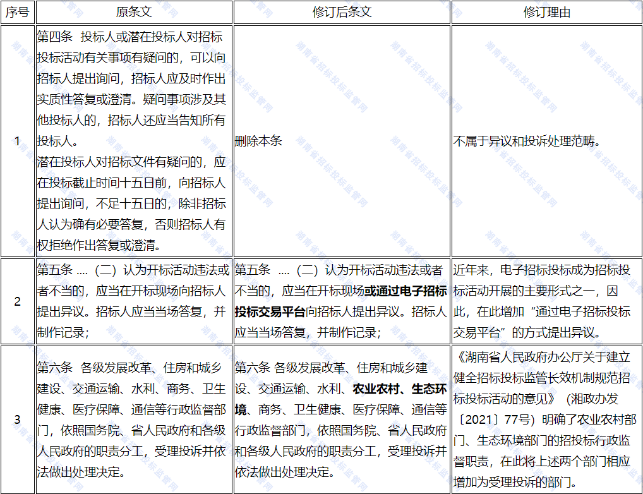Select the 修订后条文 column header
643x494 pixels.
[x=342, y=13]
